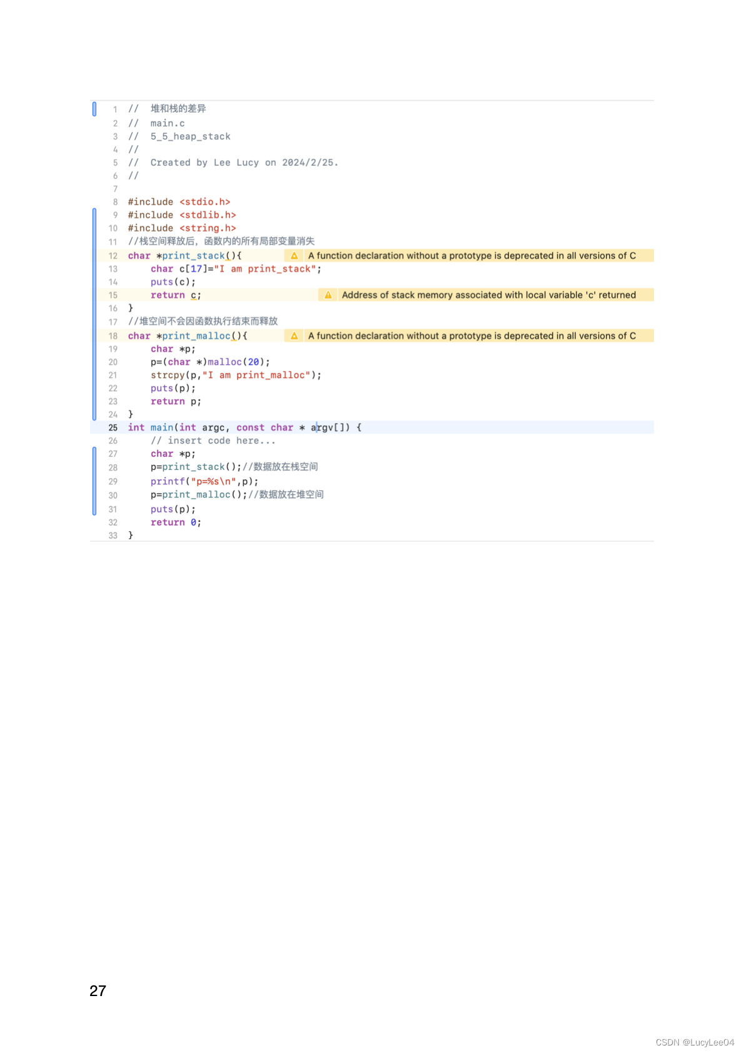The height and width of the screenshot is (1053, 744).
Task: Click line number 12 in gutter
Action: point(113,256)
